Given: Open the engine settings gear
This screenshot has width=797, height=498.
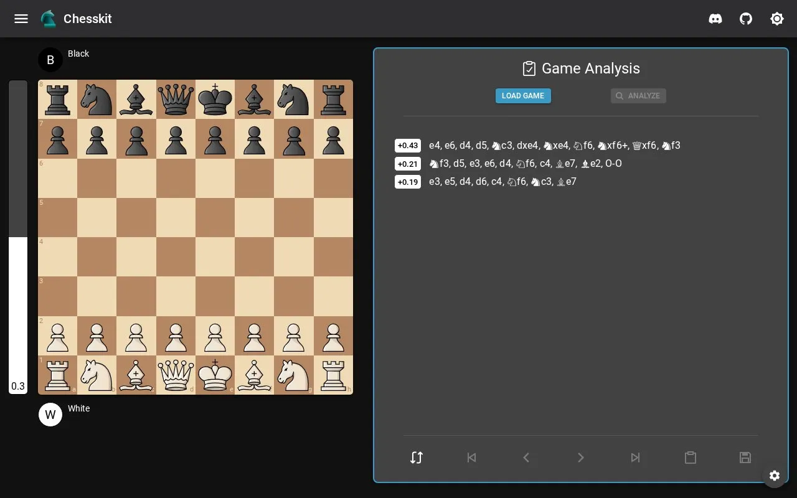Looking at the screenshot, I should 775,476.
